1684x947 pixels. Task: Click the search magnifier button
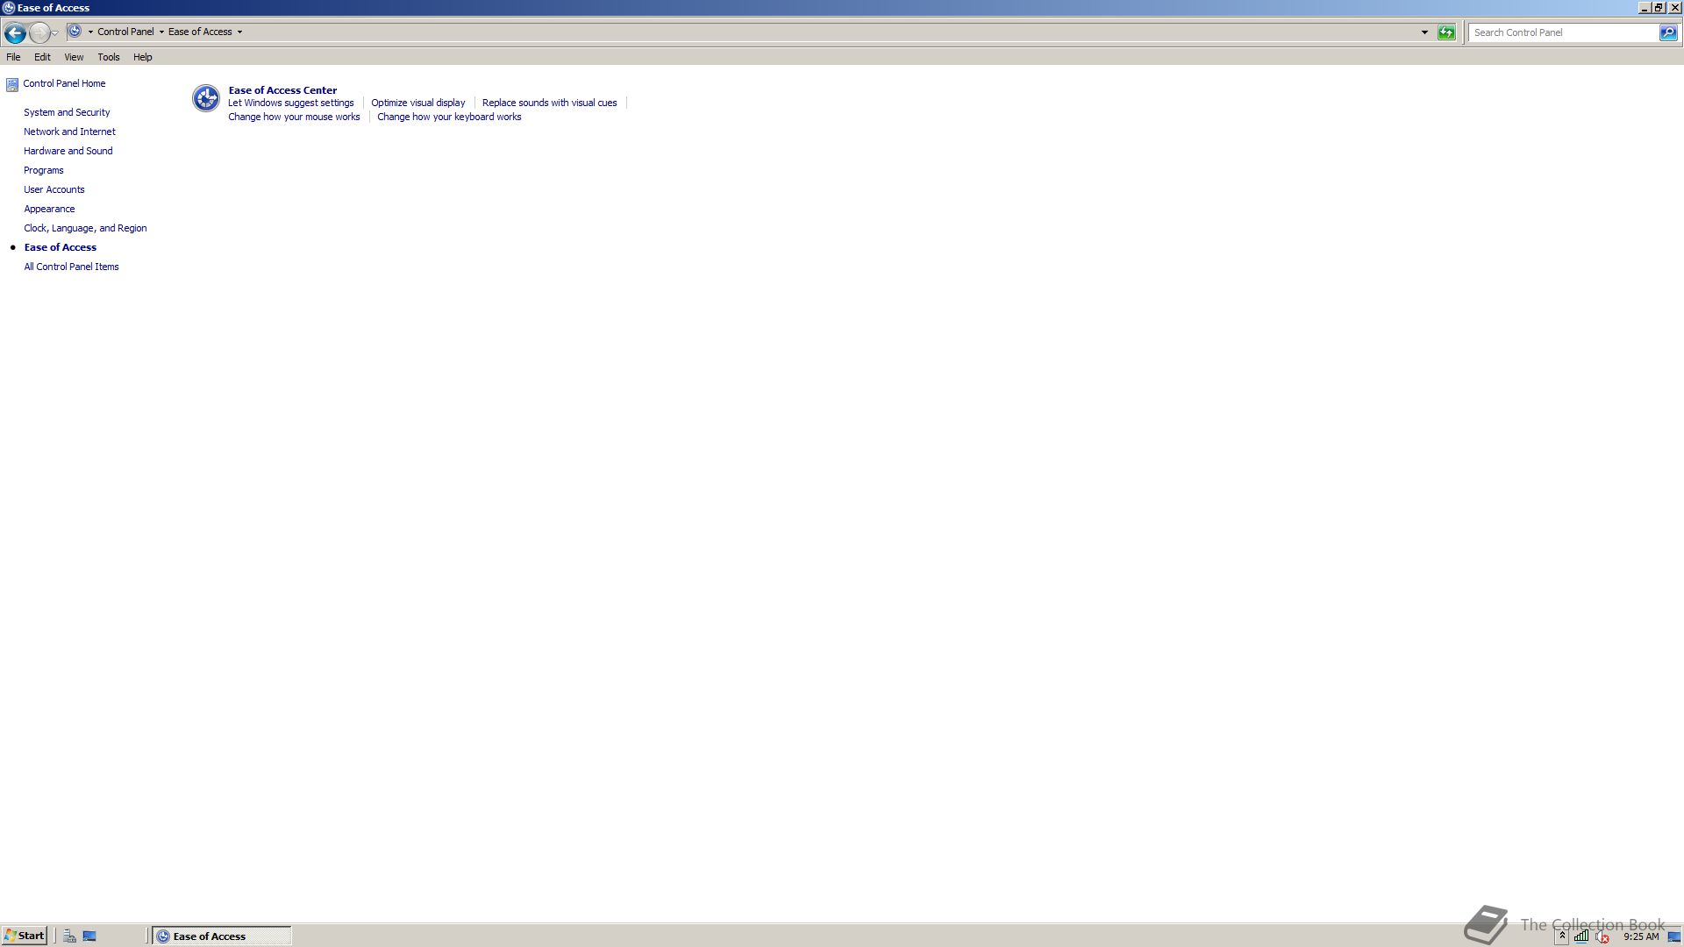pyautogui.click(x=1667, y=32)
